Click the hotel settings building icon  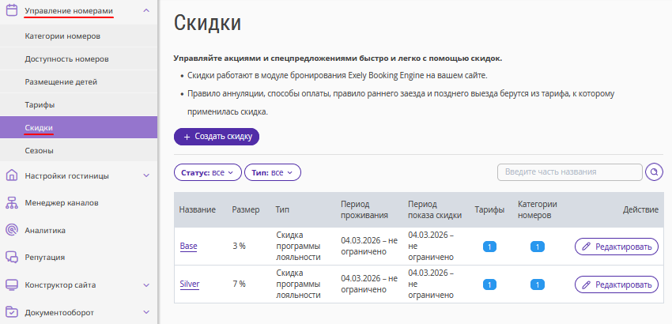tap(11, 175)
